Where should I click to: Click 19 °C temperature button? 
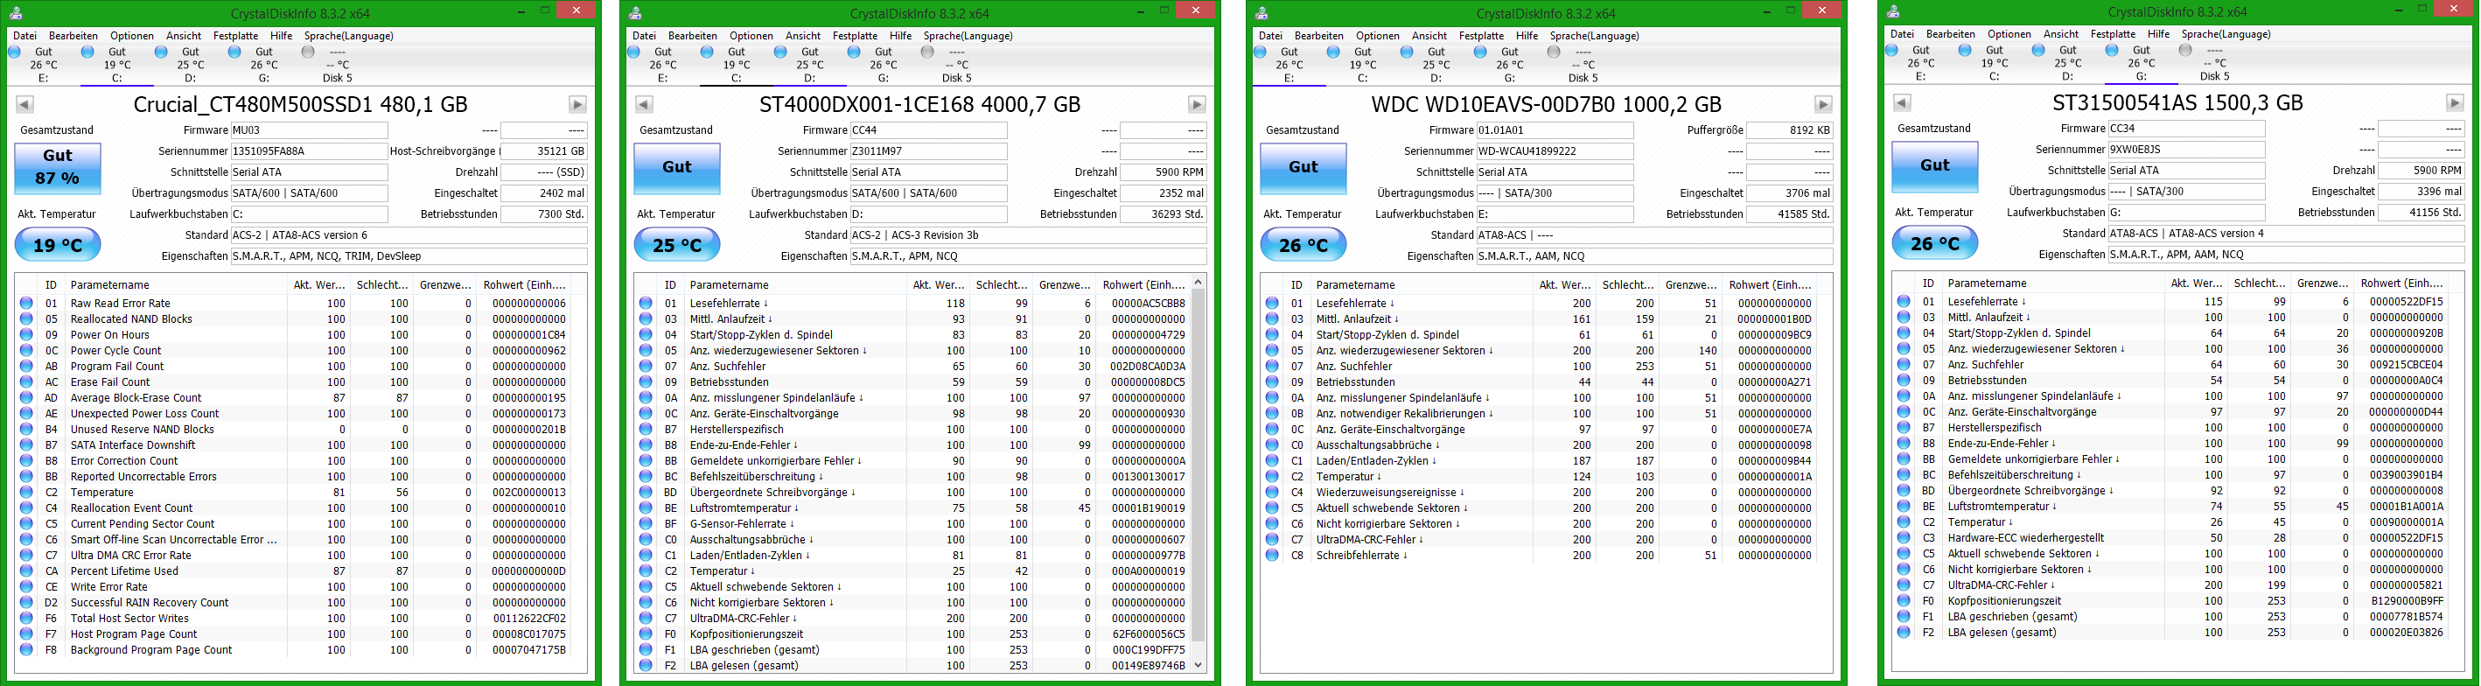tap(58, 245)
